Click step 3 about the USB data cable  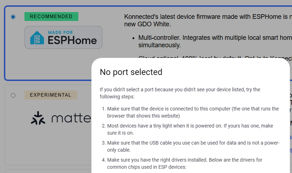193,146
